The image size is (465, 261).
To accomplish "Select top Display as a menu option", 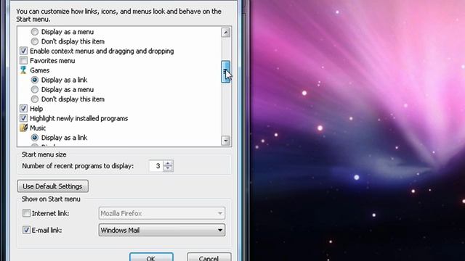I will pyautogui.click(x=35, y=32).
